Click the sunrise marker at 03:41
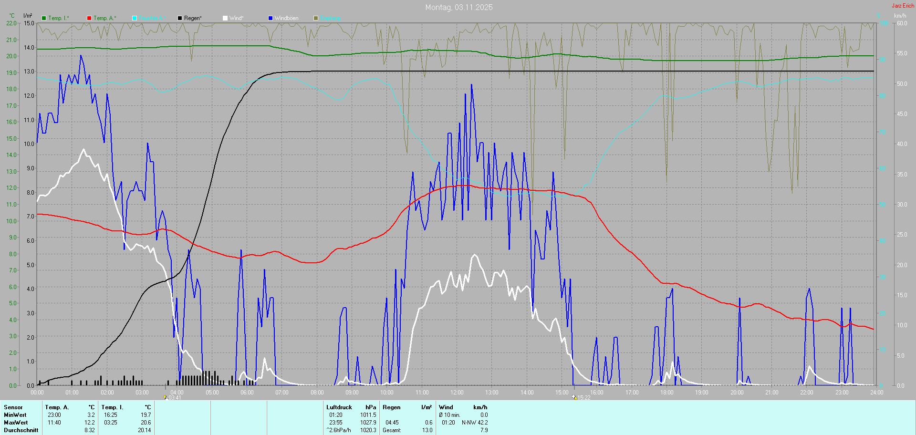 click(x=165, y=397)
